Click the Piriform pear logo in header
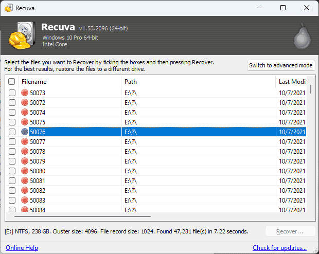319x254 pixels. (x=303, y=36)
